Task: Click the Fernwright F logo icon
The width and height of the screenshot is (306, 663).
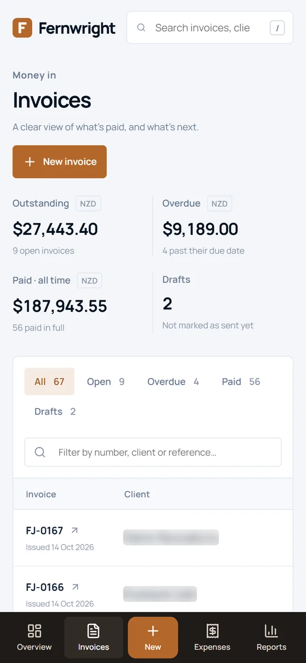Action: (x=22, y=28)
